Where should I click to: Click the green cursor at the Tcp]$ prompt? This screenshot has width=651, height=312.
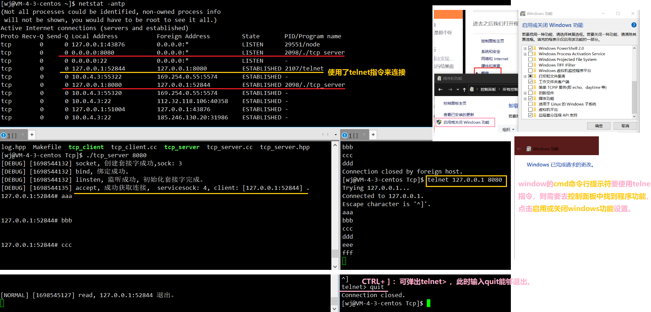[429, 303]
